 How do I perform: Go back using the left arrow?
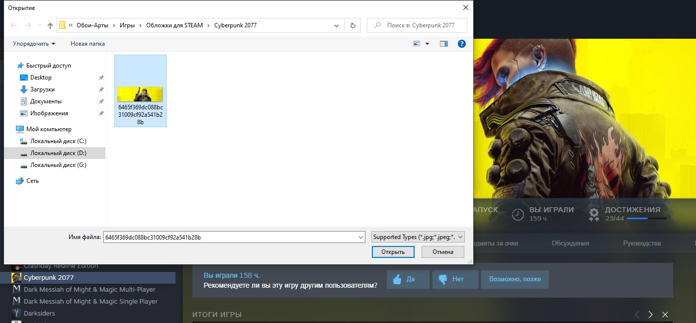click(x=13, y=25)
